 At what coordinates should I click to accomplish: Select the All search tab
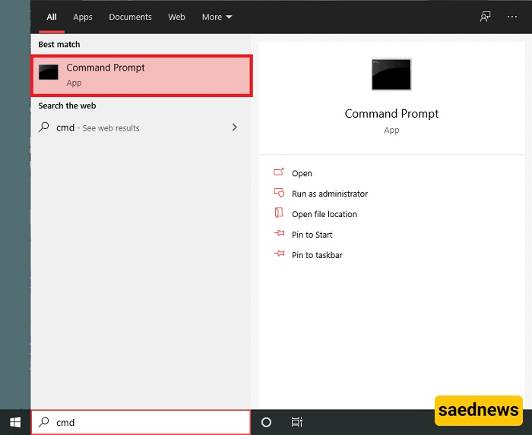tap(52, 17)
